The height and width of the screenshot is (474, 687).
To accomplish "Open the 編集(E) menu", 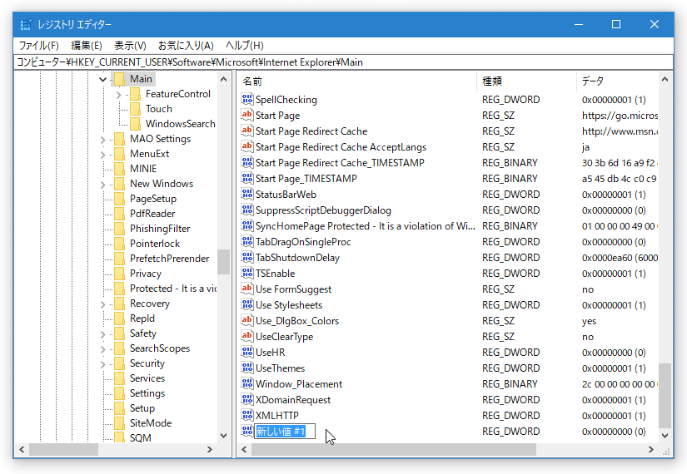I will tap(87, 46).
